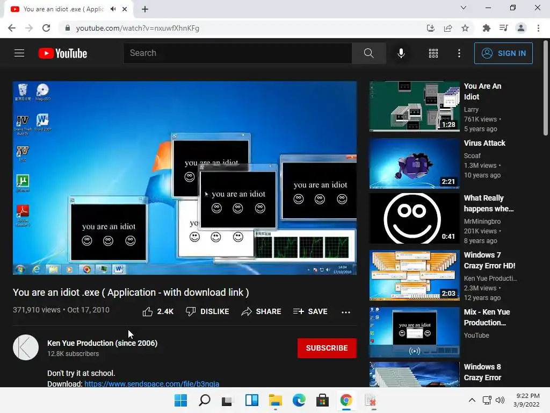Screen dimensions: 550x413
Task: Click the address bar URL
Action: pyautogui.click(x=137, y=28)
